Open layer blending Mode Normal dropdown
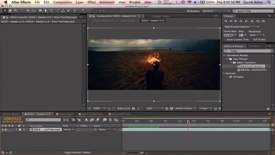Screen dimensions: 275x155 click(x=68, y=130)
